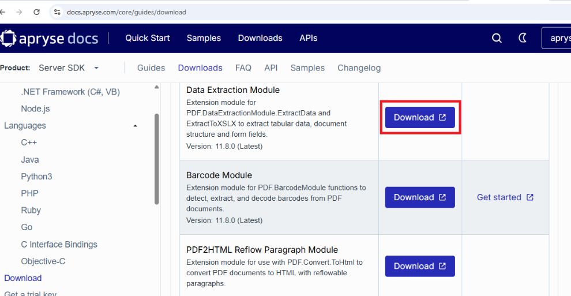Click the sidebar scrollbar thumb
Screen dimensions: 571x296
point(156,159)
